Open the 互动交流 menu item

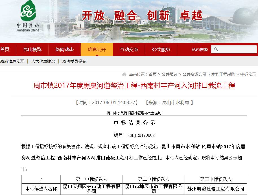(x=129, y=49)
